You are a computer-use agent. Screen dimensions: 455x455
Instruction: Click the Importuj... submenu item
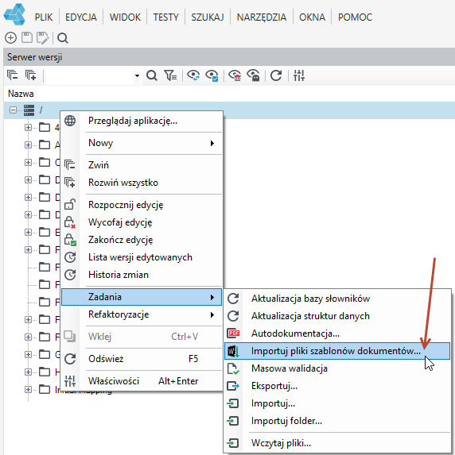click(337, 403)
